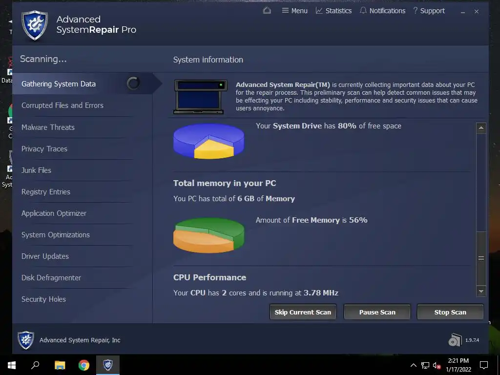Open taskbar Search magnifier
500x375 pixels.
(35, 365)
